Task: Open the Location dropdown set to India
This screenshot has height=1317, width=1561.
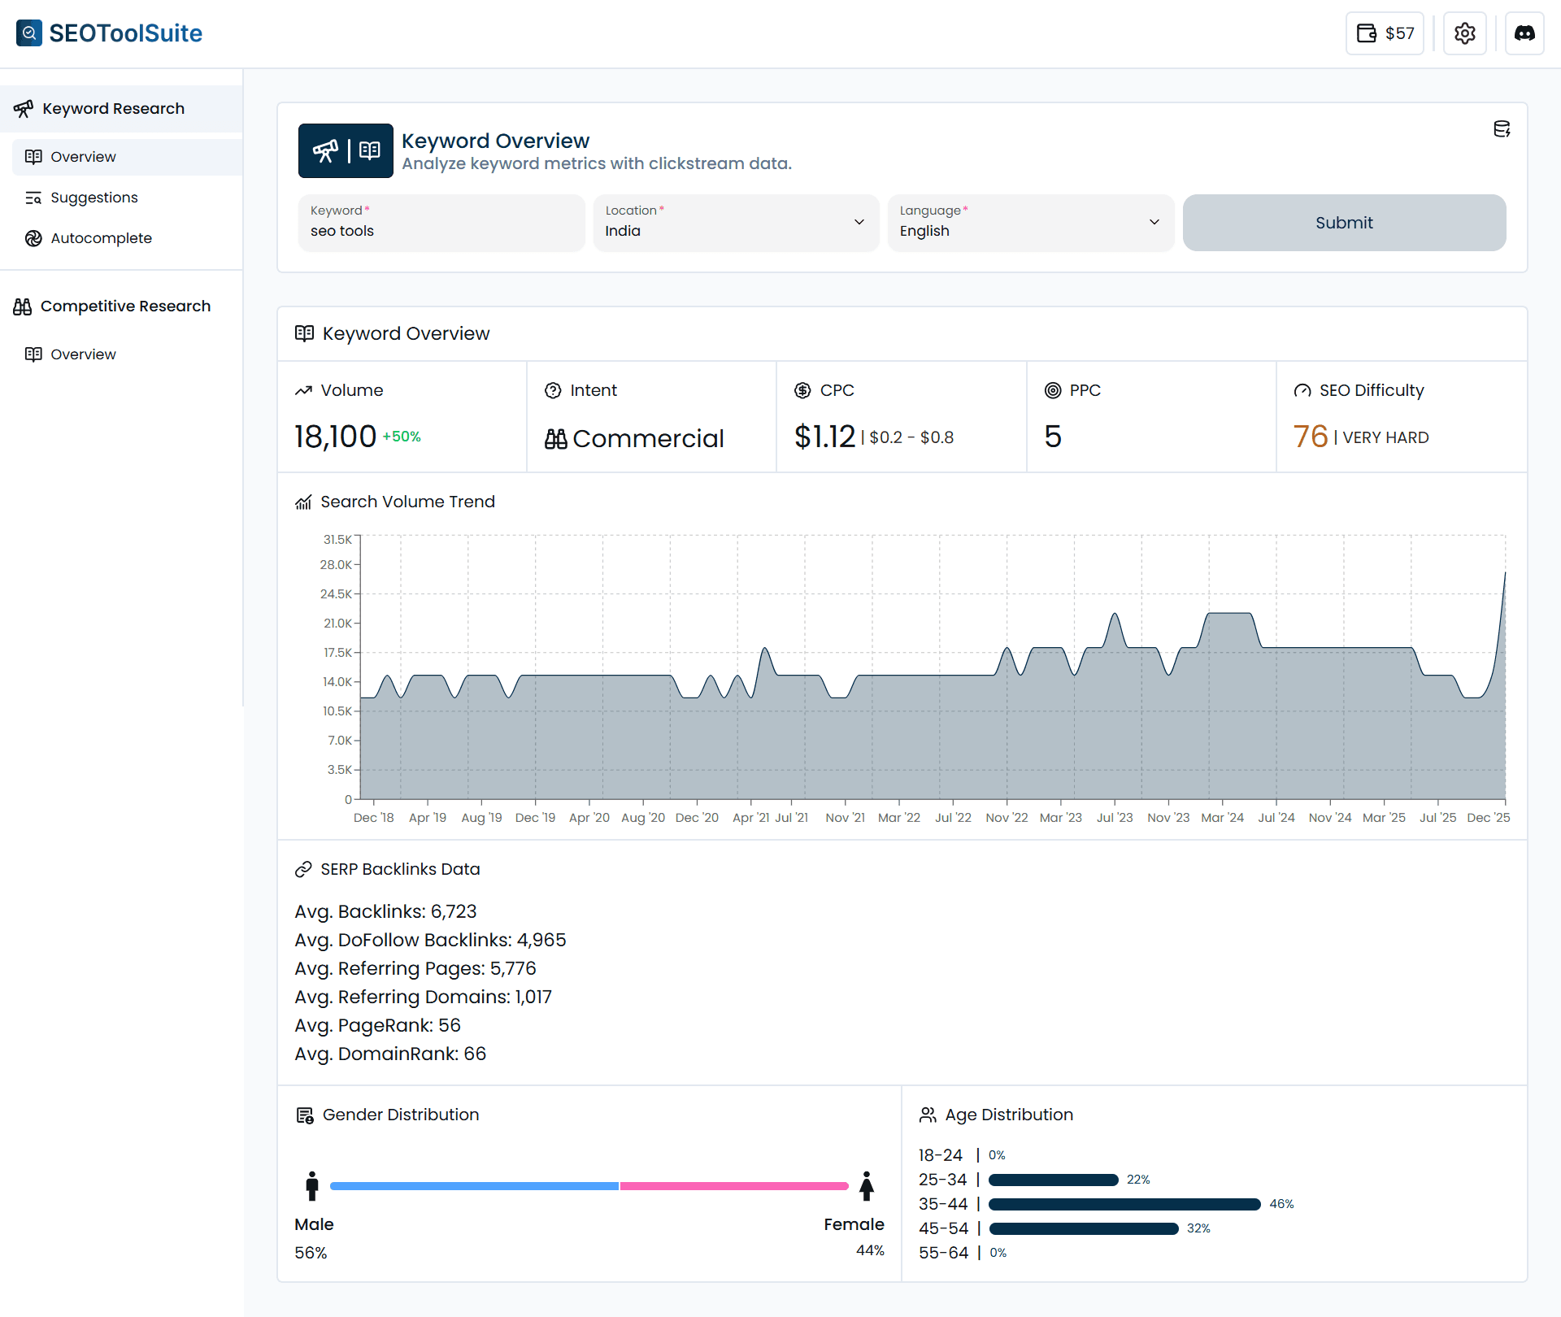Action: (x=735, y=223)
